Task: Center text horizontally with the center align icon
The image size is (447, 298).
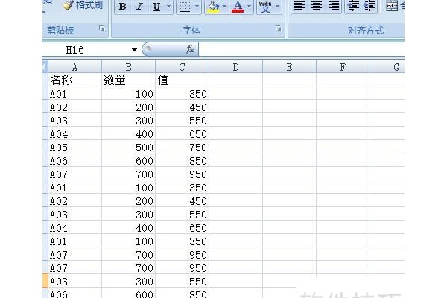Action: click(317, 6)
